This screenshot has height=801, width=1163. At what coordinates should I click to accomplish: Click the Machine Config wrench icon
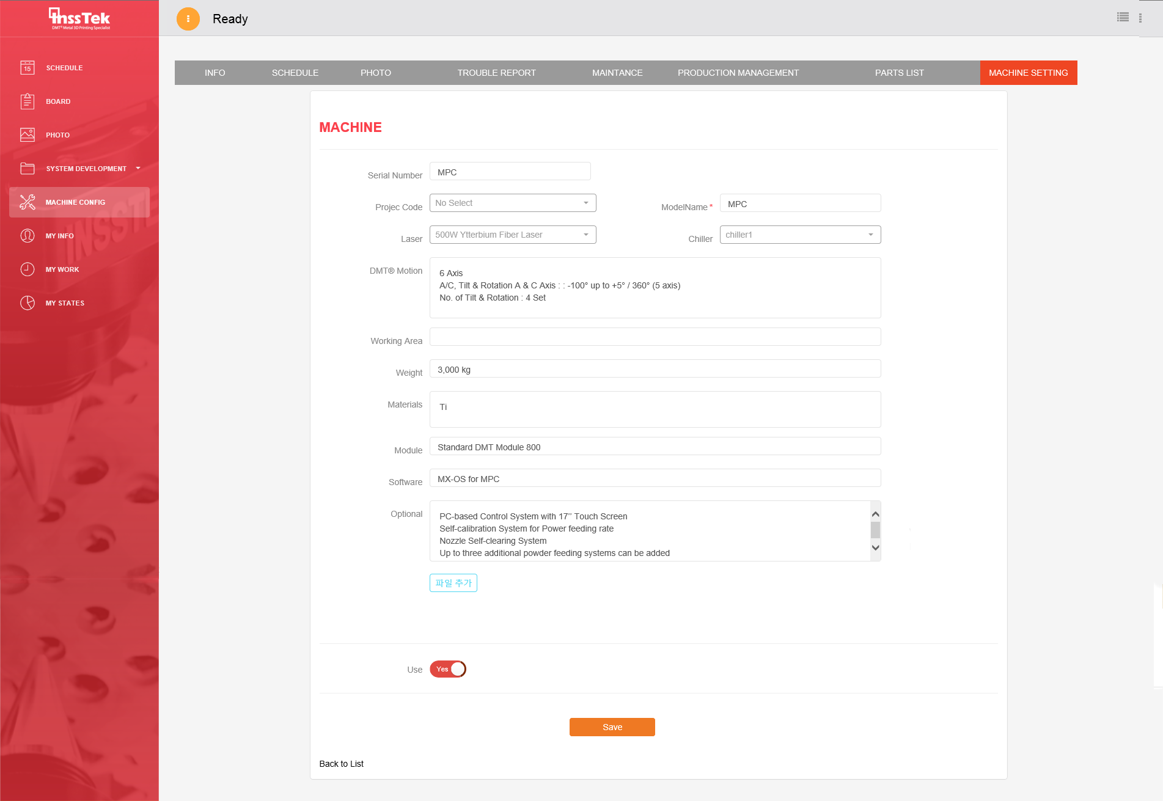(x=28, y=202)
